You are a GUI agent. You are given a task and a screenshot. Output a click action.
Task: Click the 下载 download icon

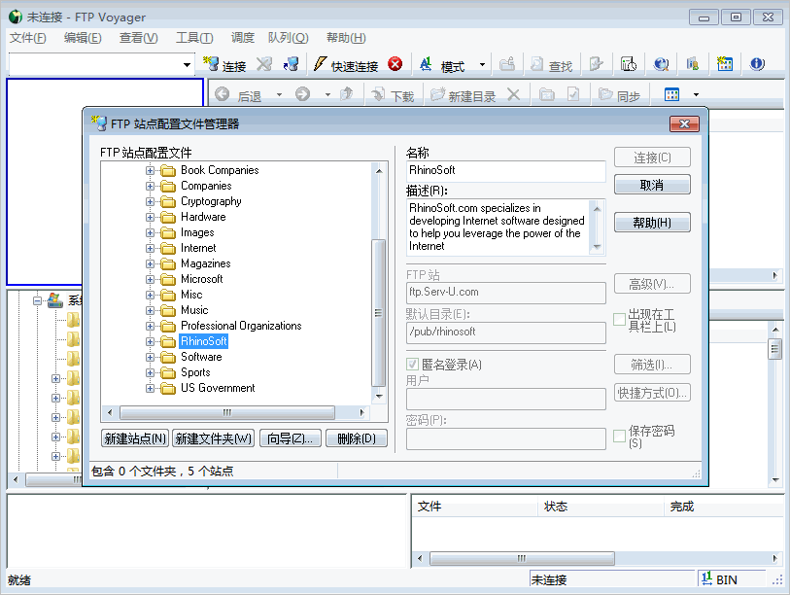pyautogui.click(x=378, y=94)
